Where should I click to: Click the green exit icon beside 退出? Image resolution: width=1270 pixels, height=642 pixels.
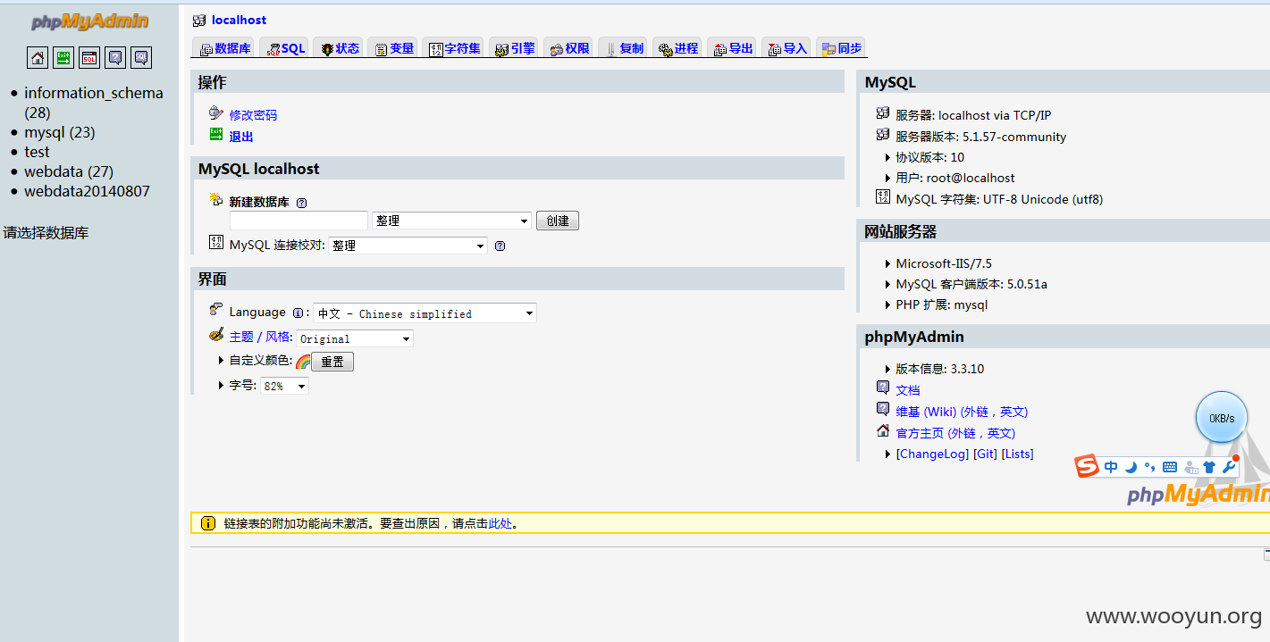coord(215,135)
